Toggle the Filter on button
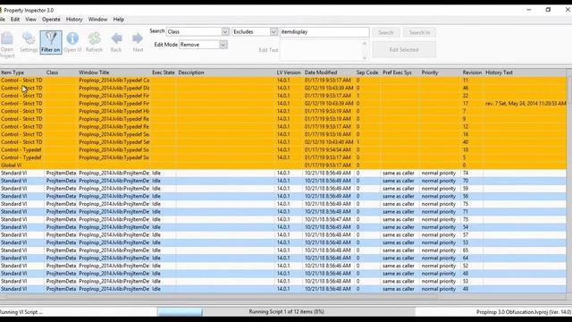 (x=51, y=42)
